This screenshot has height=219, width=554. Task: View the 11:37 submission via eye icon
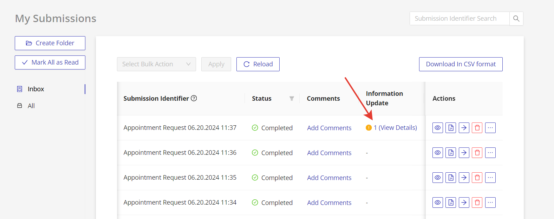(437, 128)
